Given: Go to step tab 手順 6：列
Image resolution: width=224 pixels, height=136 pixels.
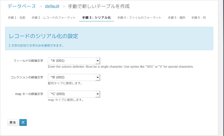Looking at the screenshot, I should tap(199, 18).
